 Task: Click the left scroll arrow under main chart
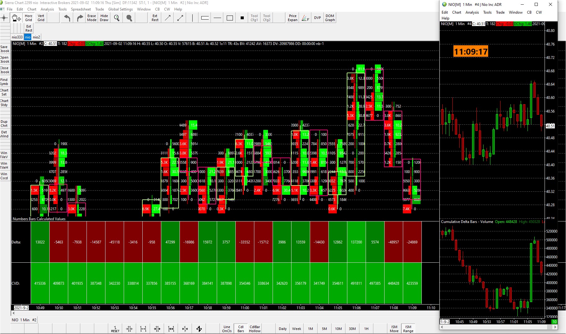(14, 313)
